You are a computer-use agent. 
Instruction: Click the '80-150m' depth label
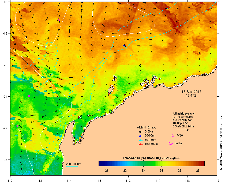(x=150, y=140)
